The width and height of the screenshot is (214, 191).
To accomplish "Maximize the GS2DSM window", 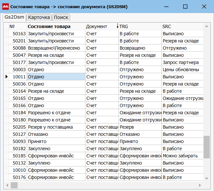I will (185, 7).
